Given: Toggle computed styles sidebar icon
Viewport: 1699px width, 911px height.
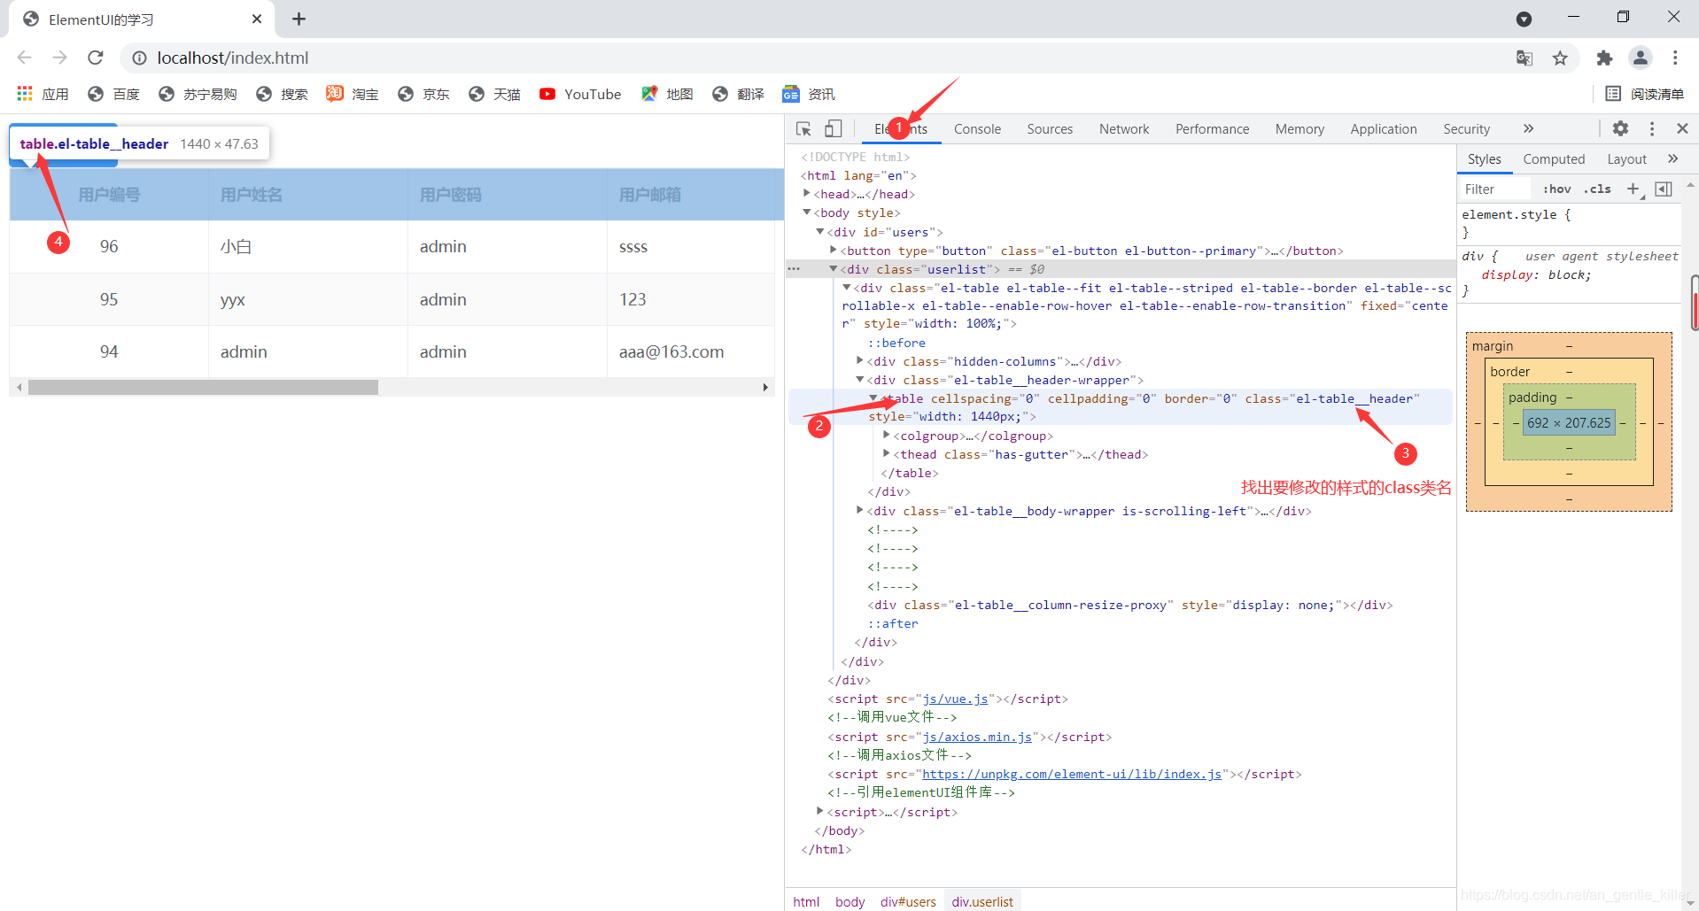Looking at the screenshot, I should click(1664, 189).
